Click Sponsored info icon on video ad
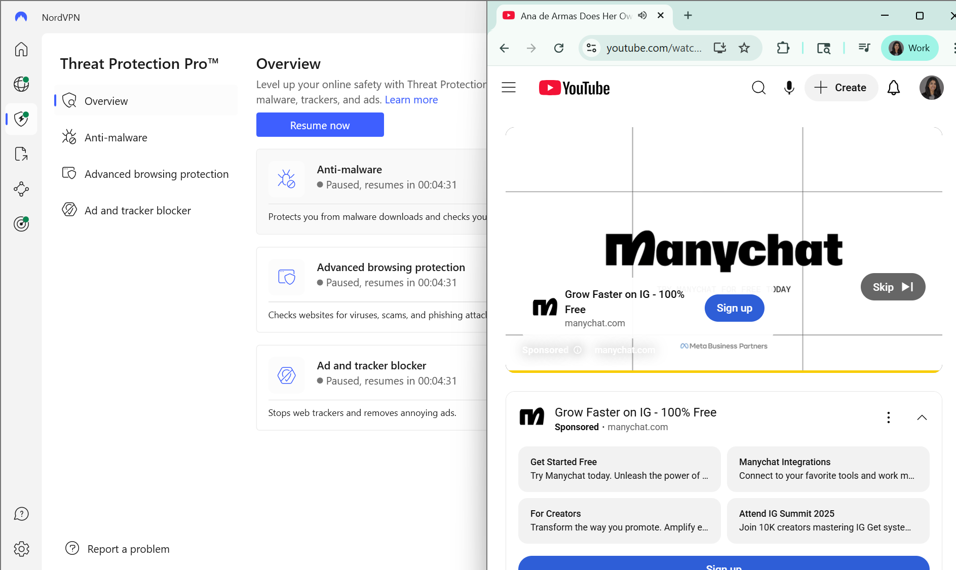 [x=577, y=350]
